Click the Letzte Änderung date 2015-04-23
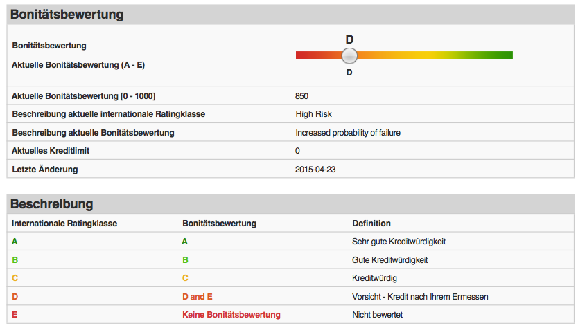578x328 pixels. click(x=315, y=170)
